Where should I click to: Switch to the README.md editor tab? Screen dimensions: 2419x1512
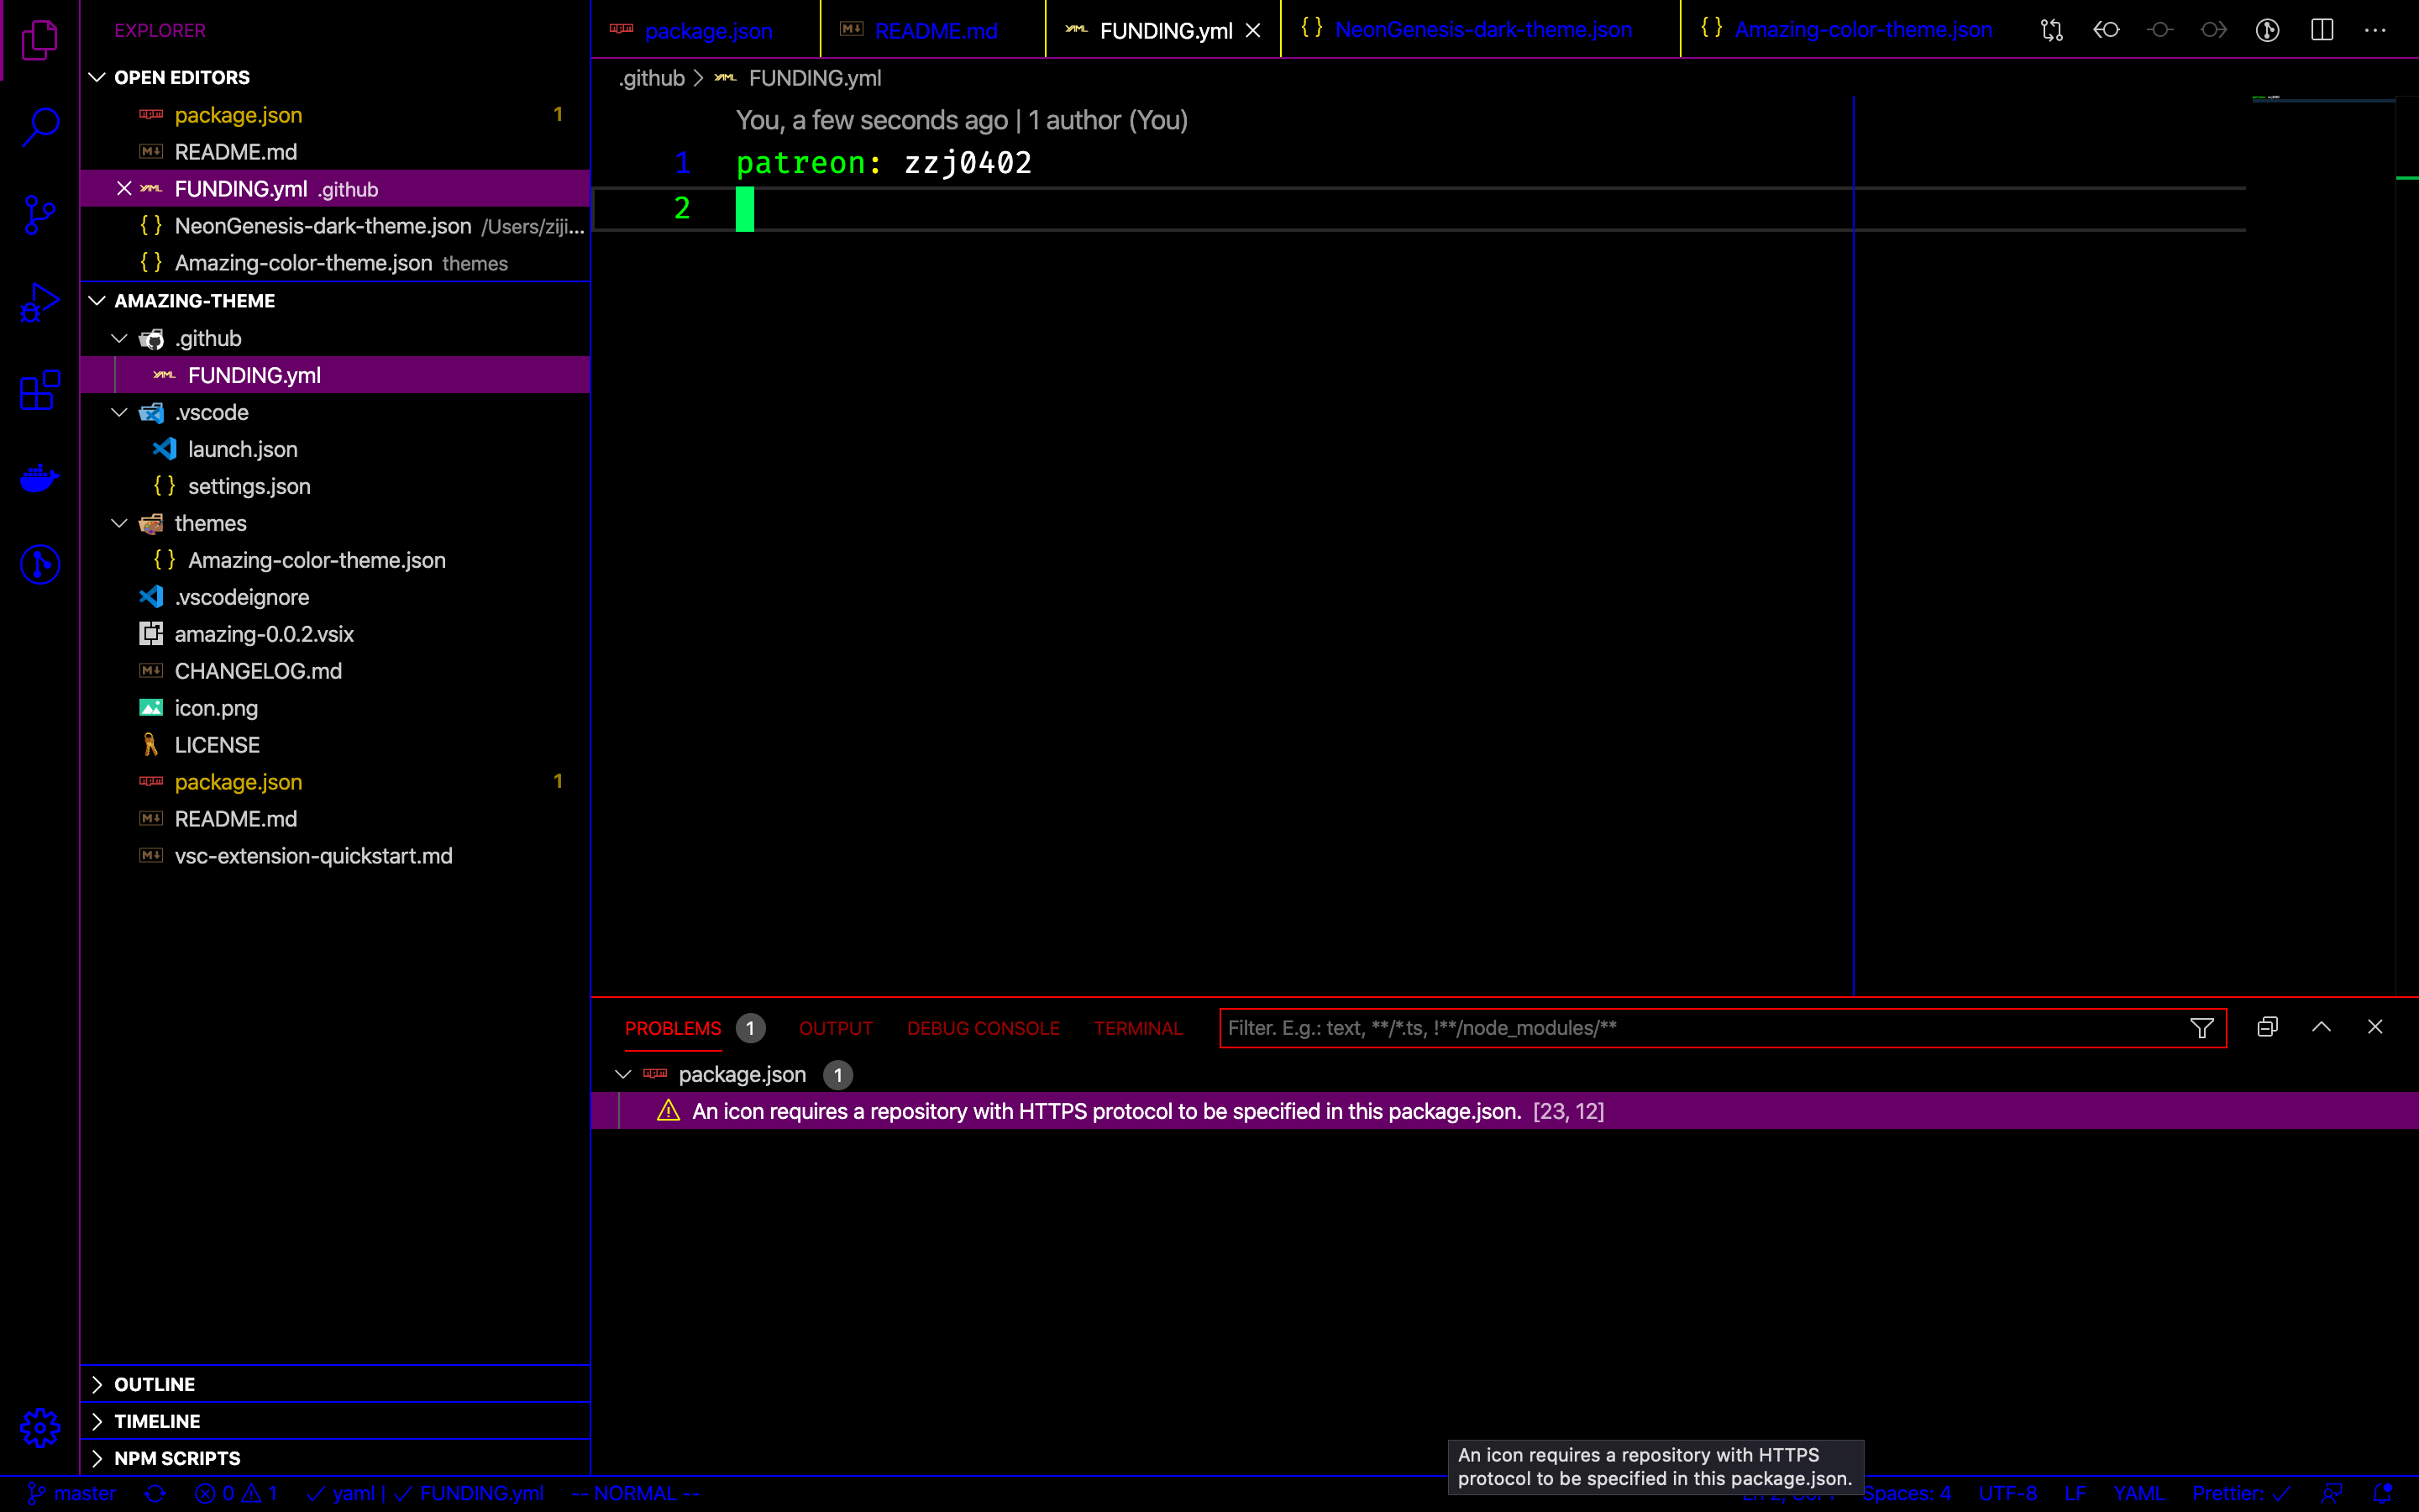(936, 31)
